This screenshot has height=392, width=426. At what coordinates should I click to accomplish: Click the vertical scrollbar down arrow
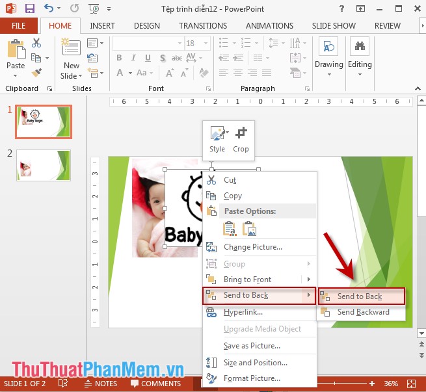421,333
